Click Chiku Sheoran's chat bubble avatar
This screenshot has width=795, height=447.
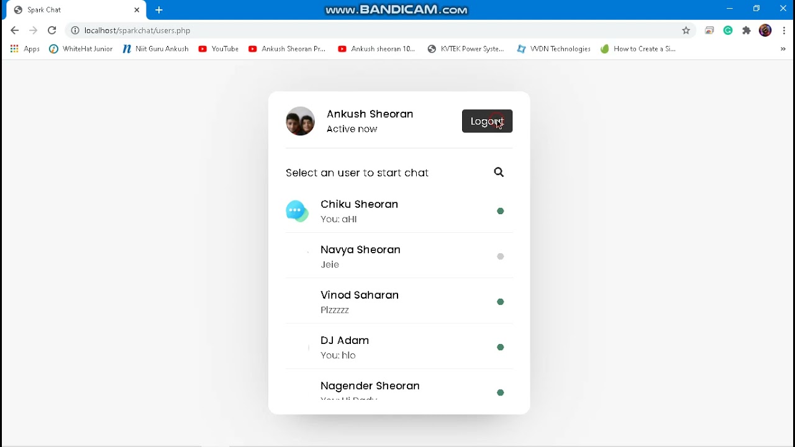pos(298,211)
